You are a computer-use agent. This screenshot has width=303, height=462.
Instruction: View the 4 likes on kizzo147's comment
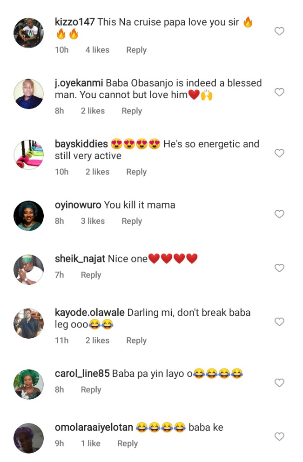[x=97, y=50]
